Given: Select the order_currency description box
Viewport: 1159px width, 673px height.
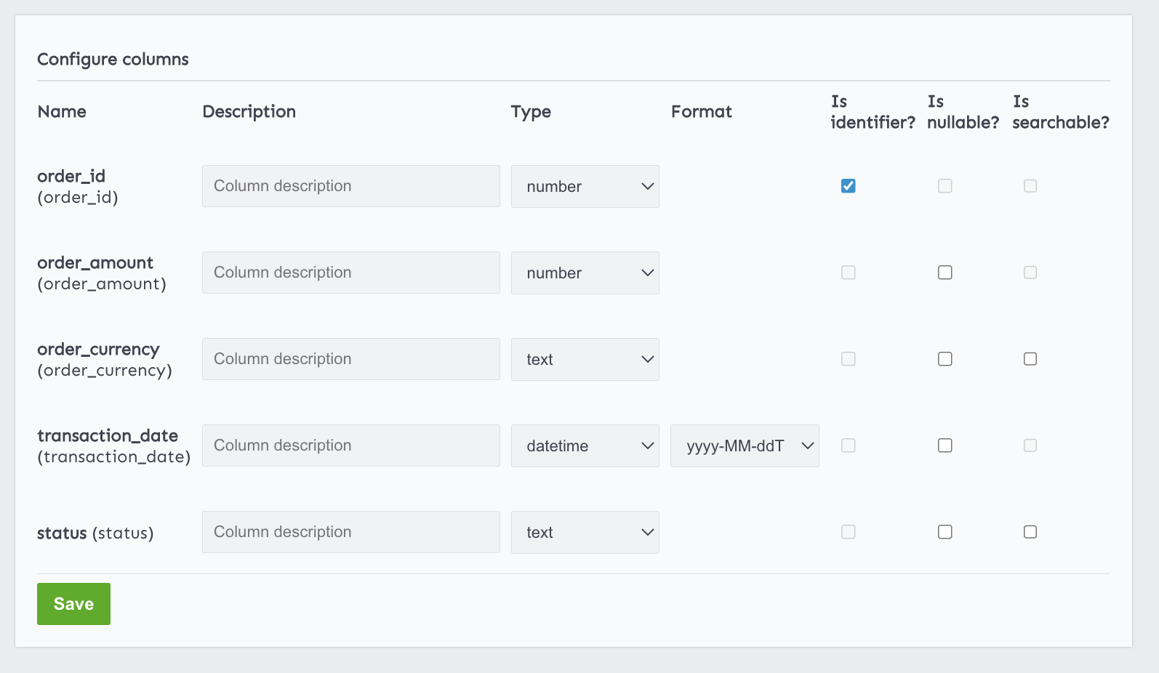Looking at the screenshot, I should 350,359.
